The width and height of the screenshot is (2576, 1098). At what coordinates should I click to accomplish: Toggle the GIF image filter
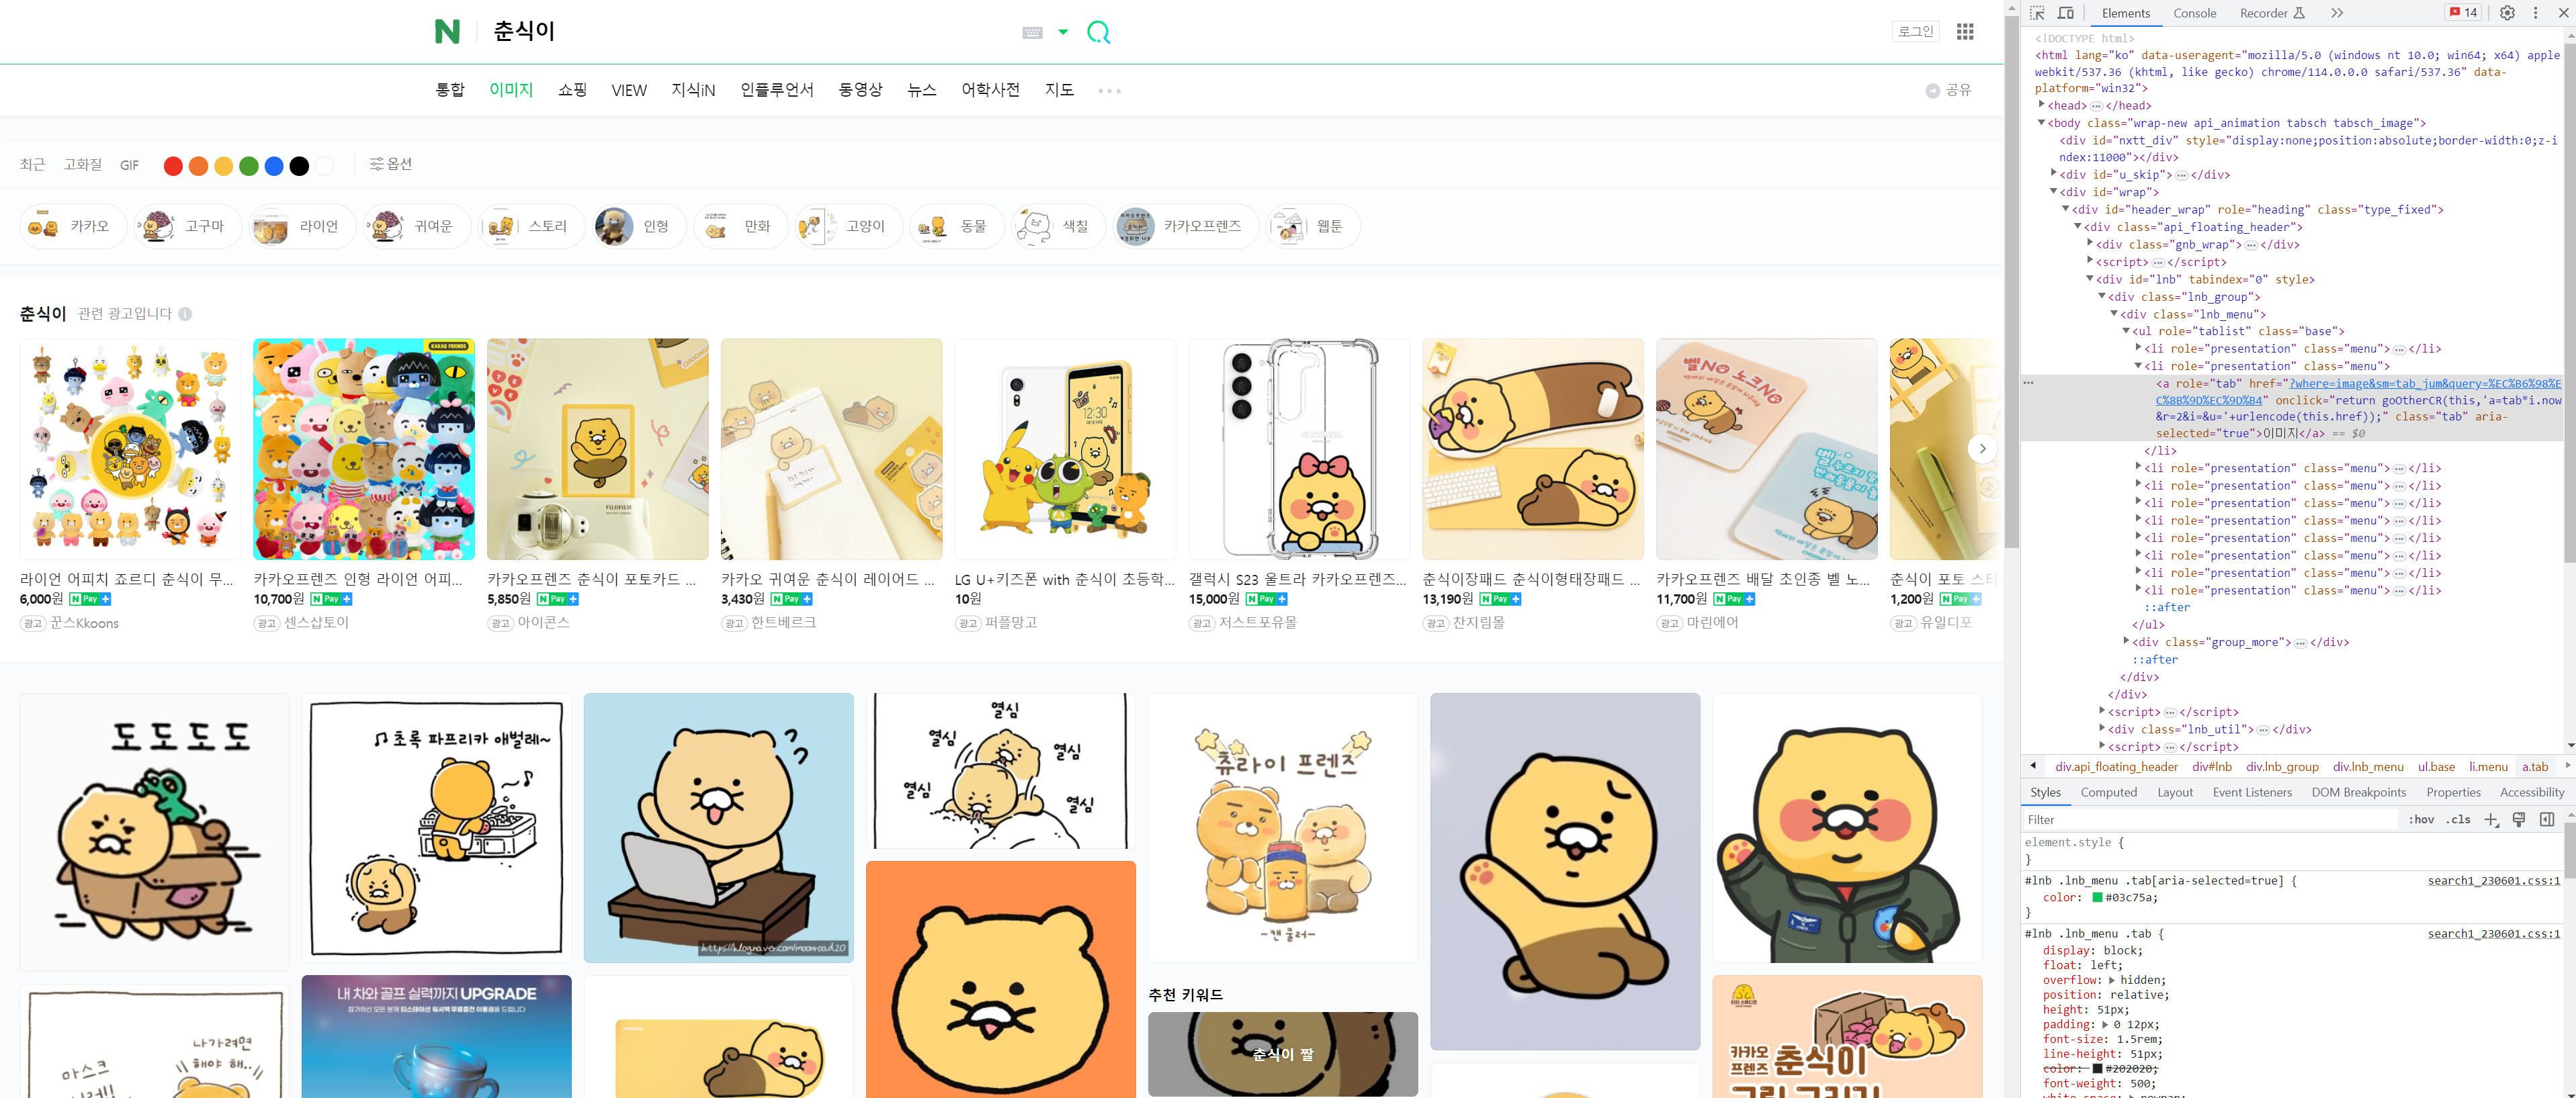[x=129, y=166]
